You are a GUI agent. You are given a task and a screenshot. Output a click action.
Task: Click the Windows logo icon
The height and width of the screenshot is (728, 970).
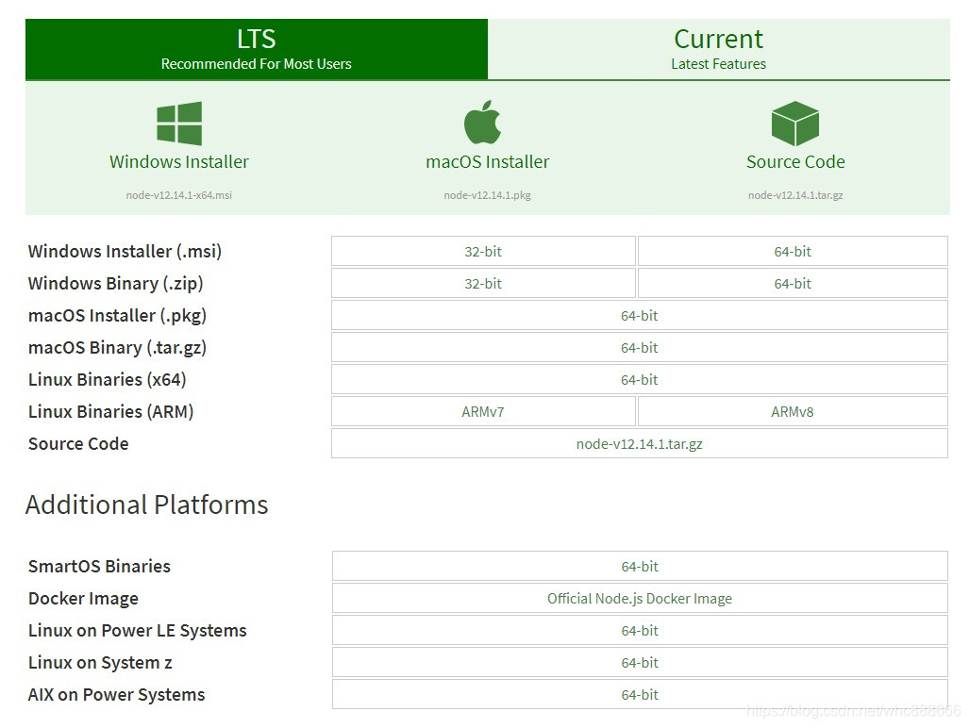coord(179,123)
